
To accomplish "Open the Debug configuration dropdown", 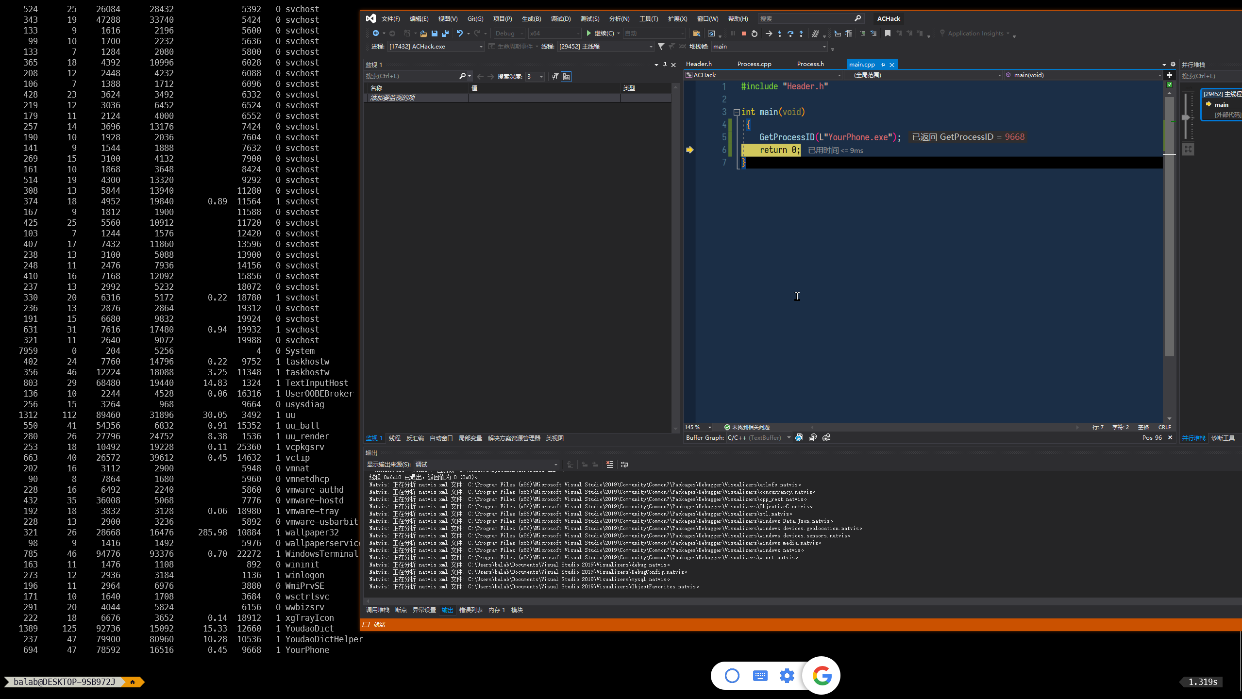I will click(509, 33).
